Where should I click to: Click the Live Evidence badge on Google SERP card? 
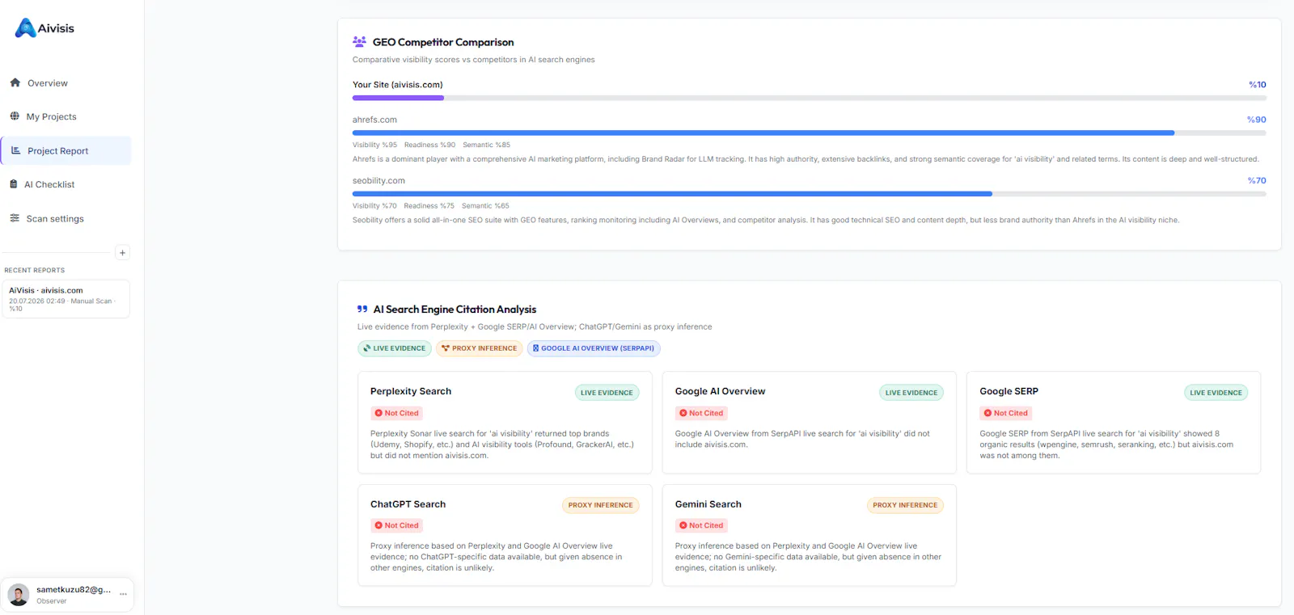1216,393
